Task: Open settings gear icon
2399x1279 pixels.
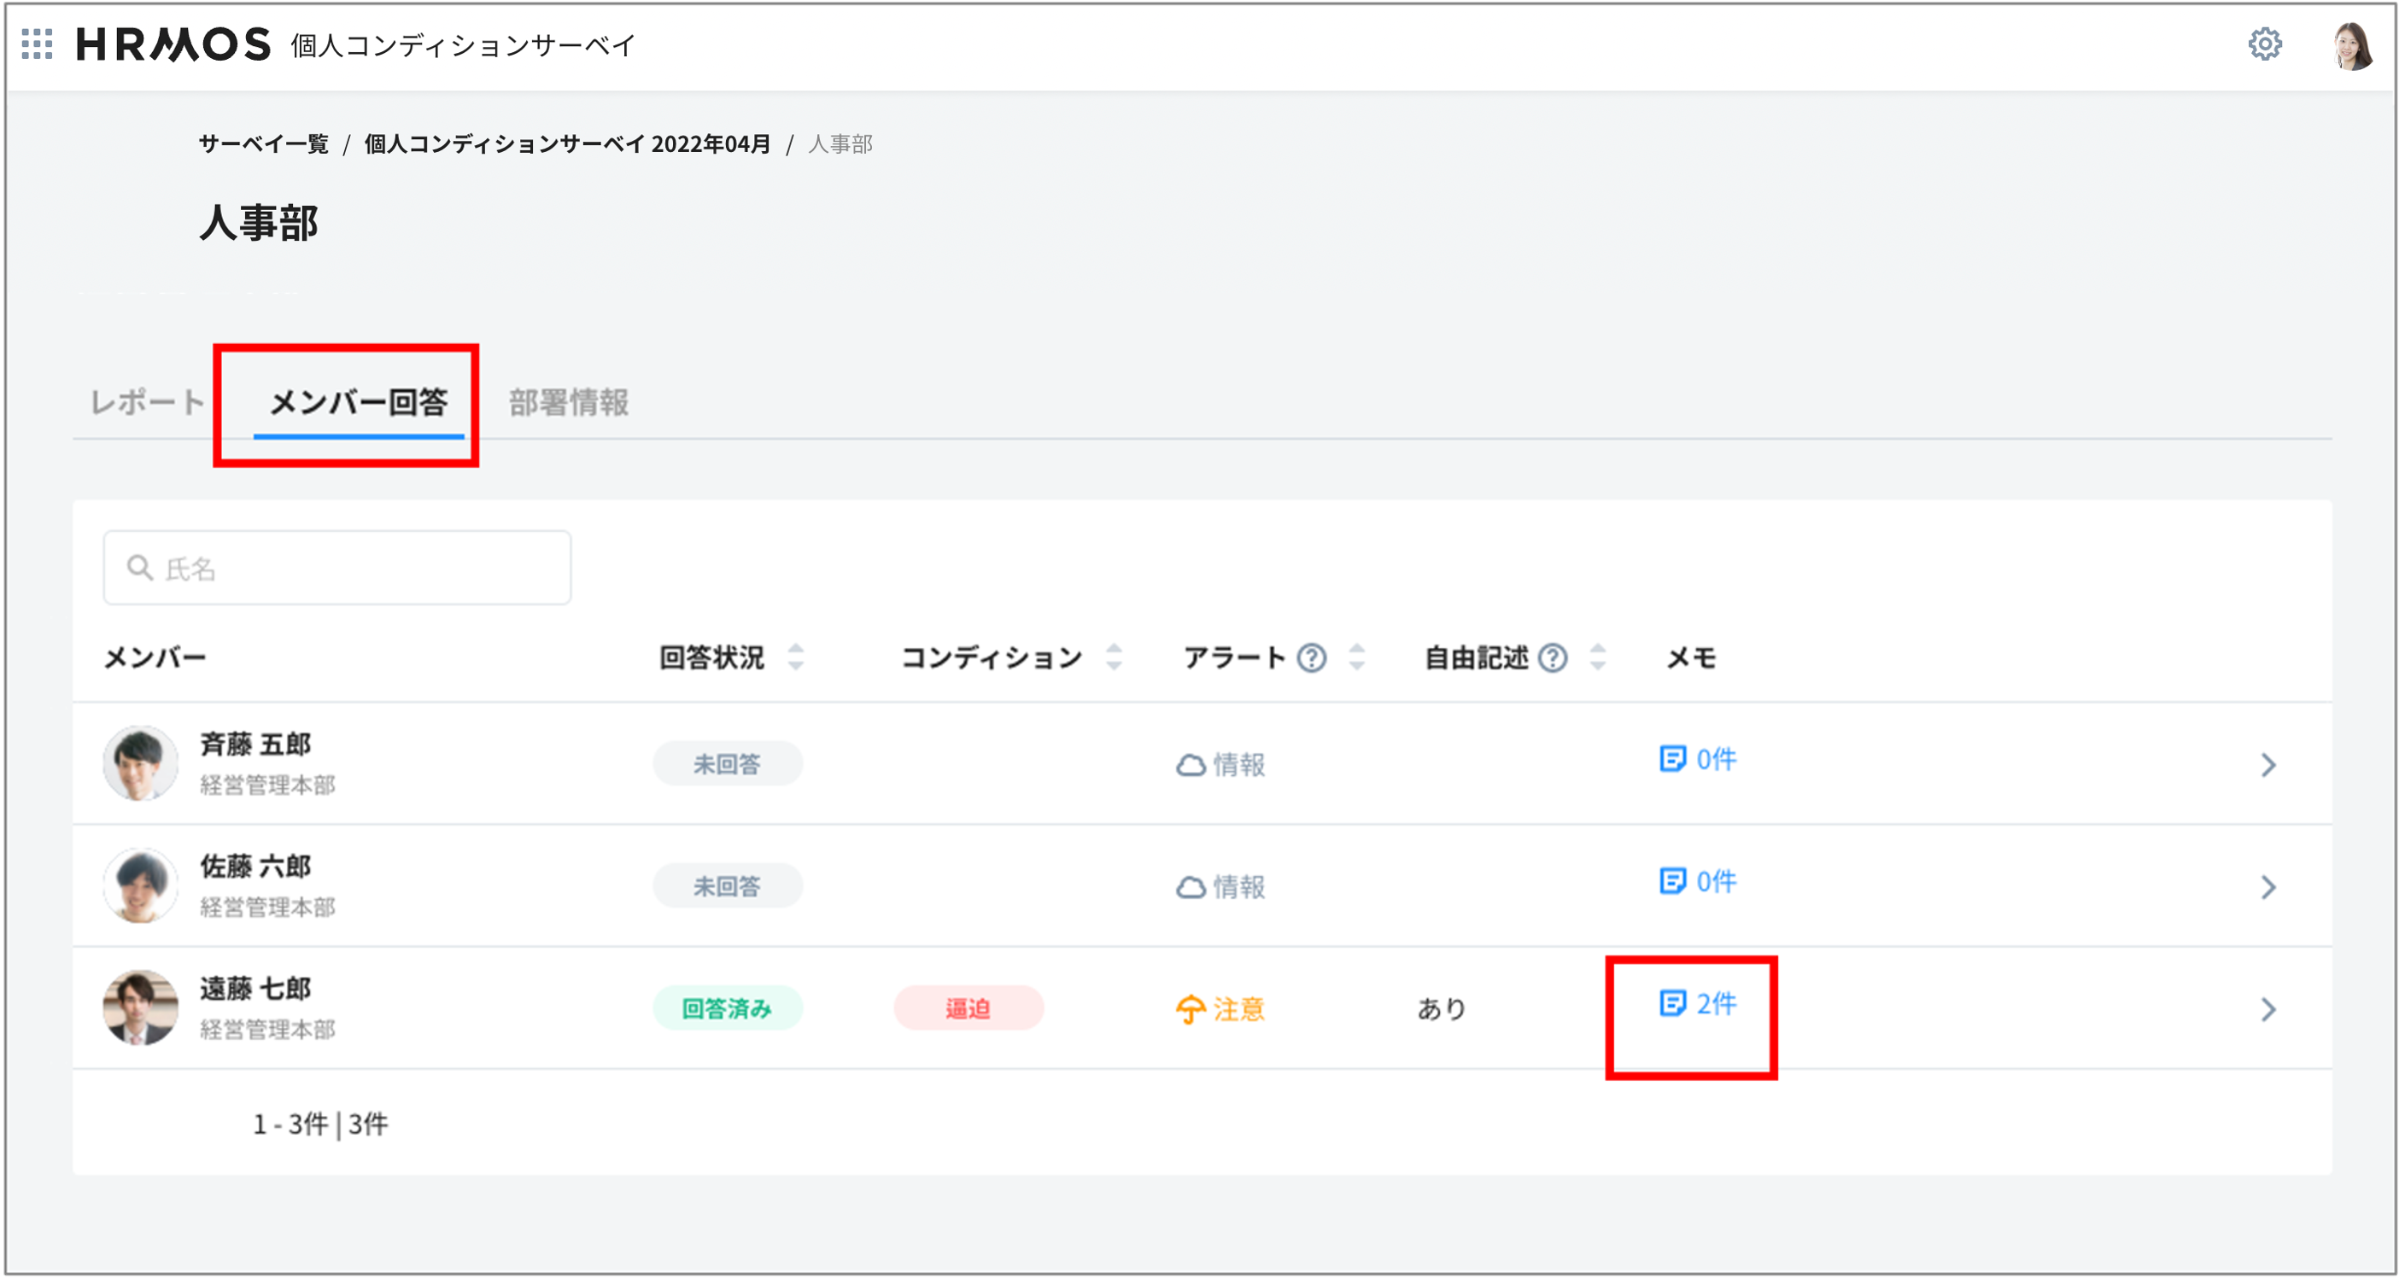Action: pyautogui.click(x=2264, y=44)
